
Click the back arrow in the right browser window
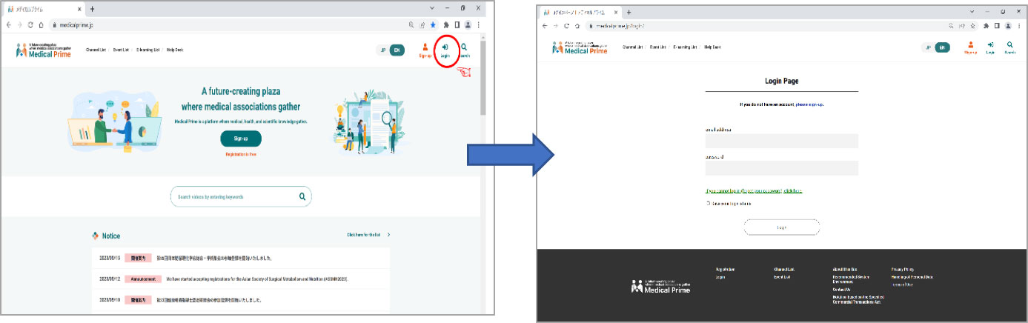[545, 25]
